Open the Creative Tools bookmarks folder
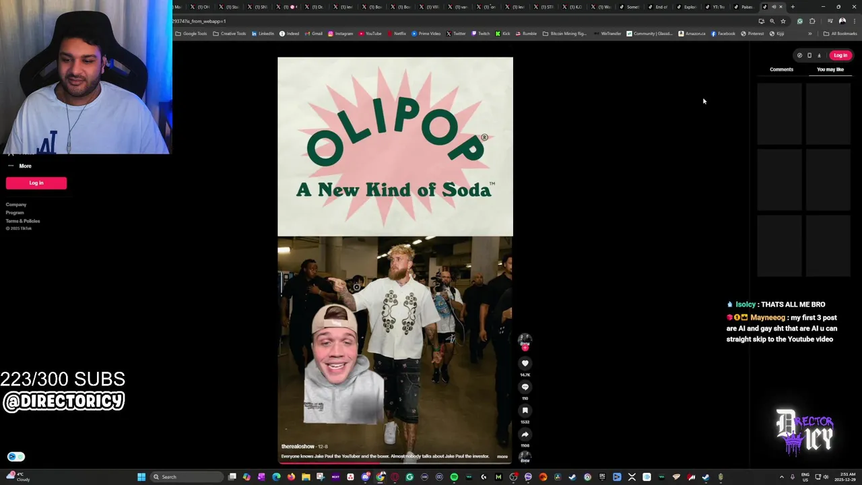Image resolution: width=862 pixels, height=485 pixels. pyautogui.click(x=229, y=34)
